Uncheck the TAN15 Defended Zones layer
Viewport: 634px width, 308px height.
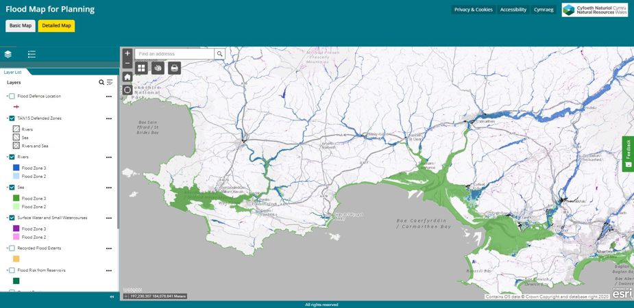(x=12, y=118)
